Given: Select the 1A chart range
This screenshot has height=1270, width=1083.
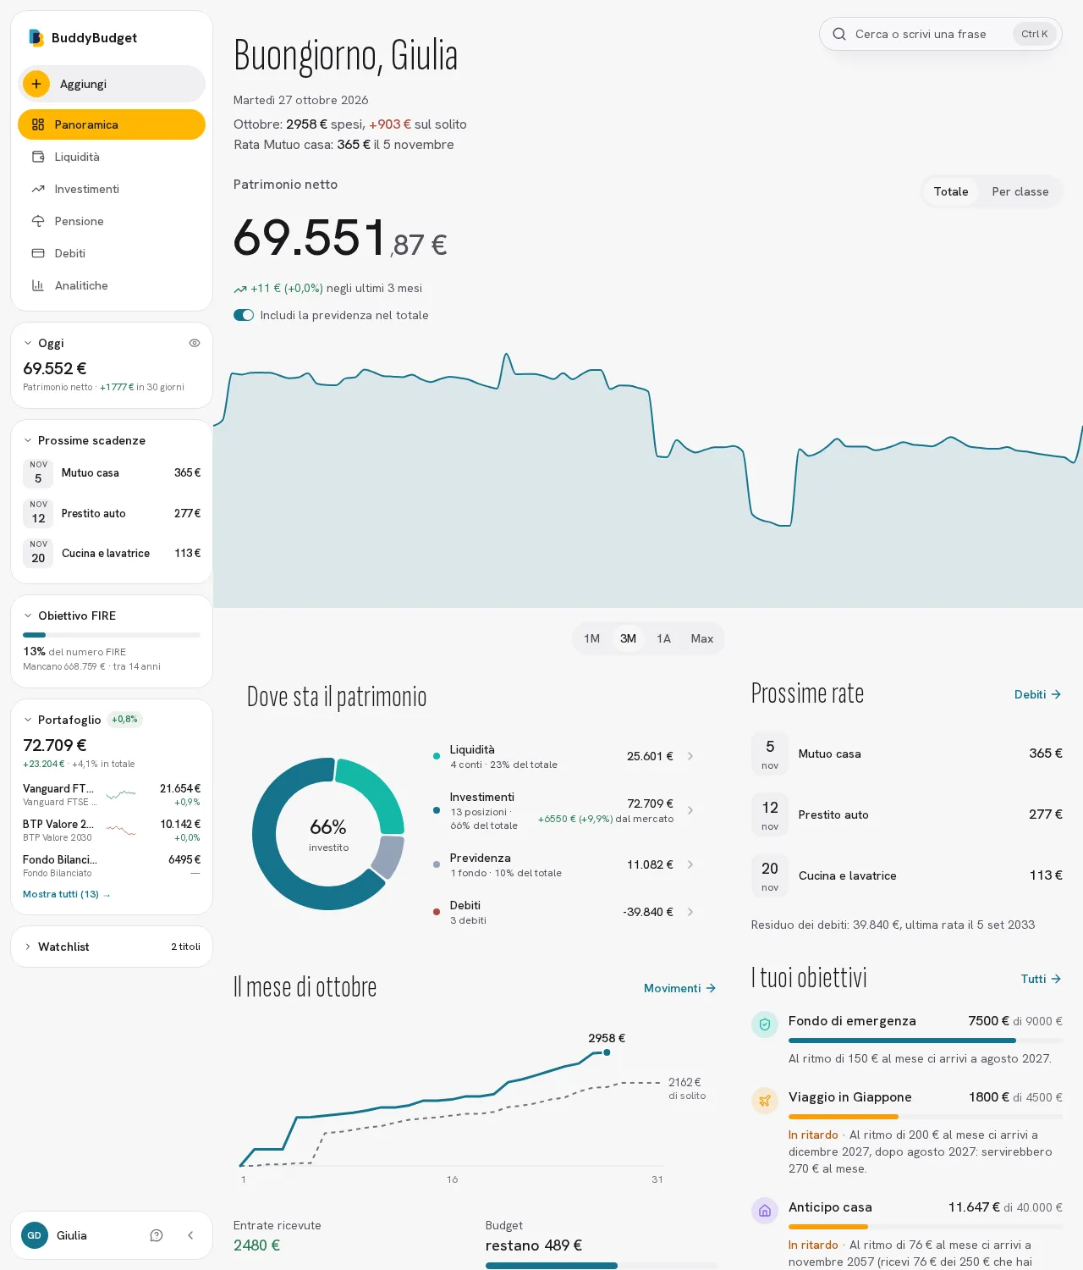Looking at the screenshot, I should pos(664,638).
